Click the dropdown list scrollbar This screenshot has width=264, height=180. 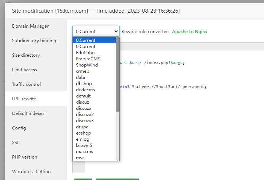click(x=118, y=75)
